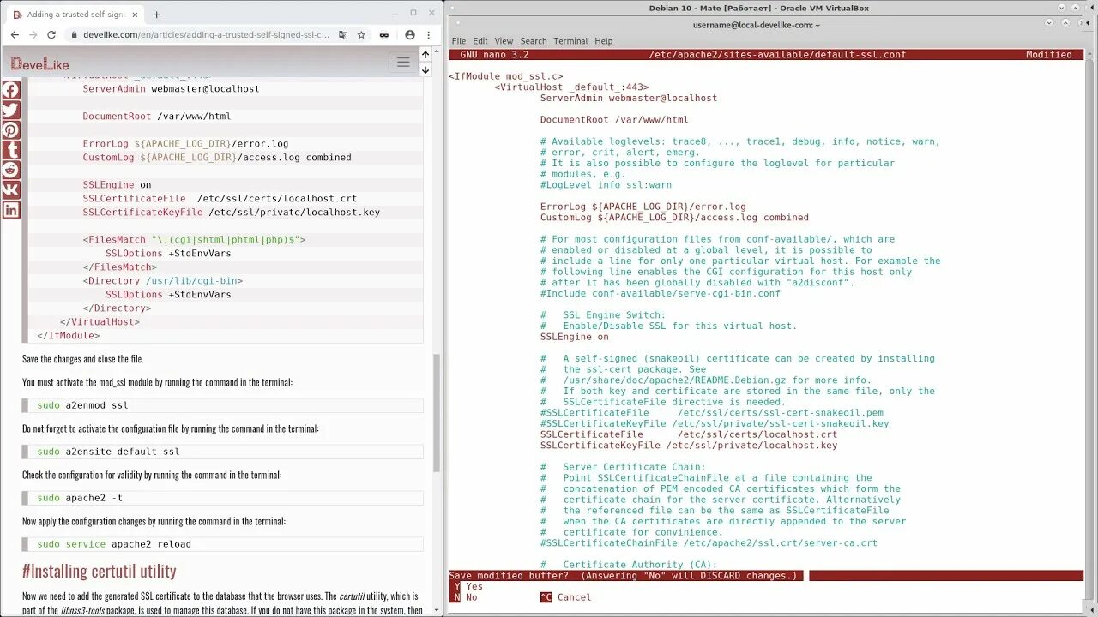Answer Yes to save modified buffer
This screenshot has height=617, width=1098.
click(x=466, y=586)
